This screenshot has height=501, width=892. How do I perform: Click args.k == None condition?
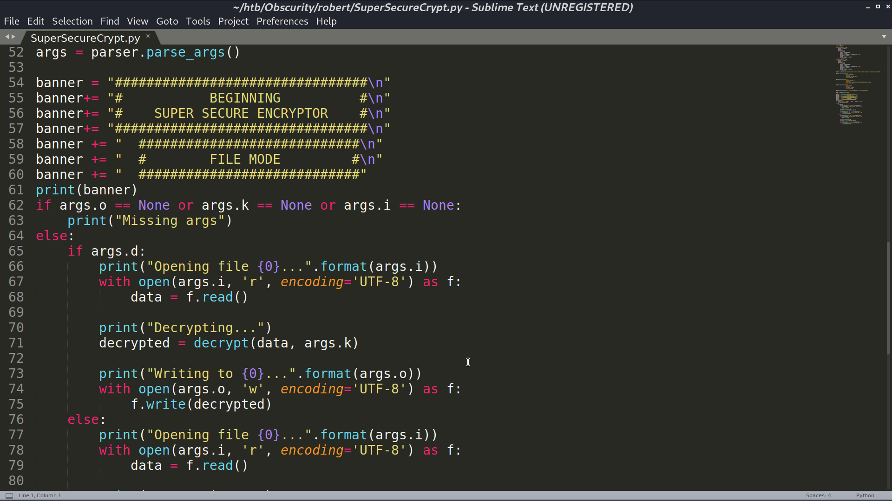[256, 206]
